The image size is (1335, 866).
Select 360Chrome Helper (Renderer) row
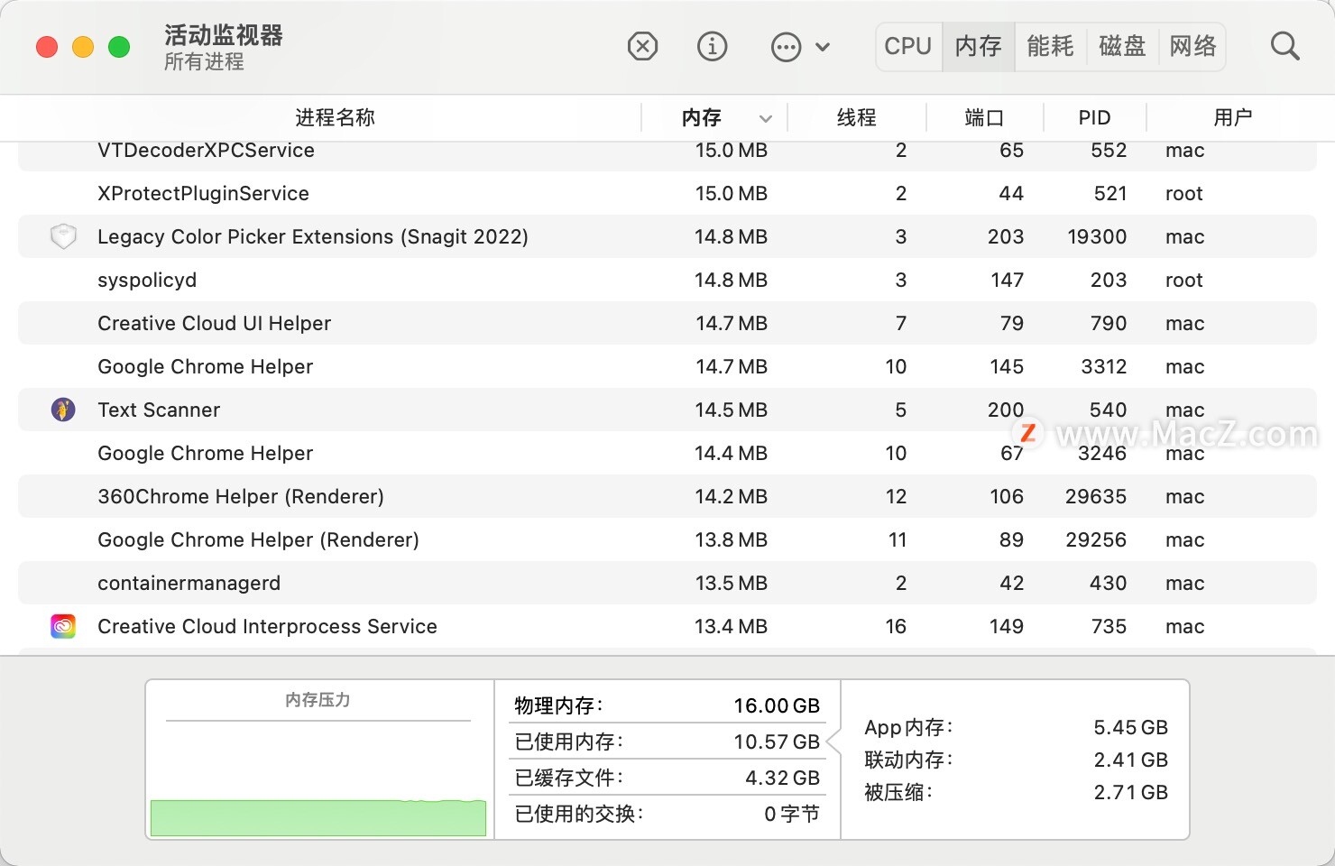pyautogui.click(x=667, y=496)
